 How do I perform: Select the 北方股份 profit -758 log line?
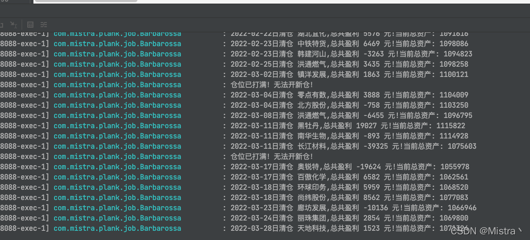click(234, 105)
